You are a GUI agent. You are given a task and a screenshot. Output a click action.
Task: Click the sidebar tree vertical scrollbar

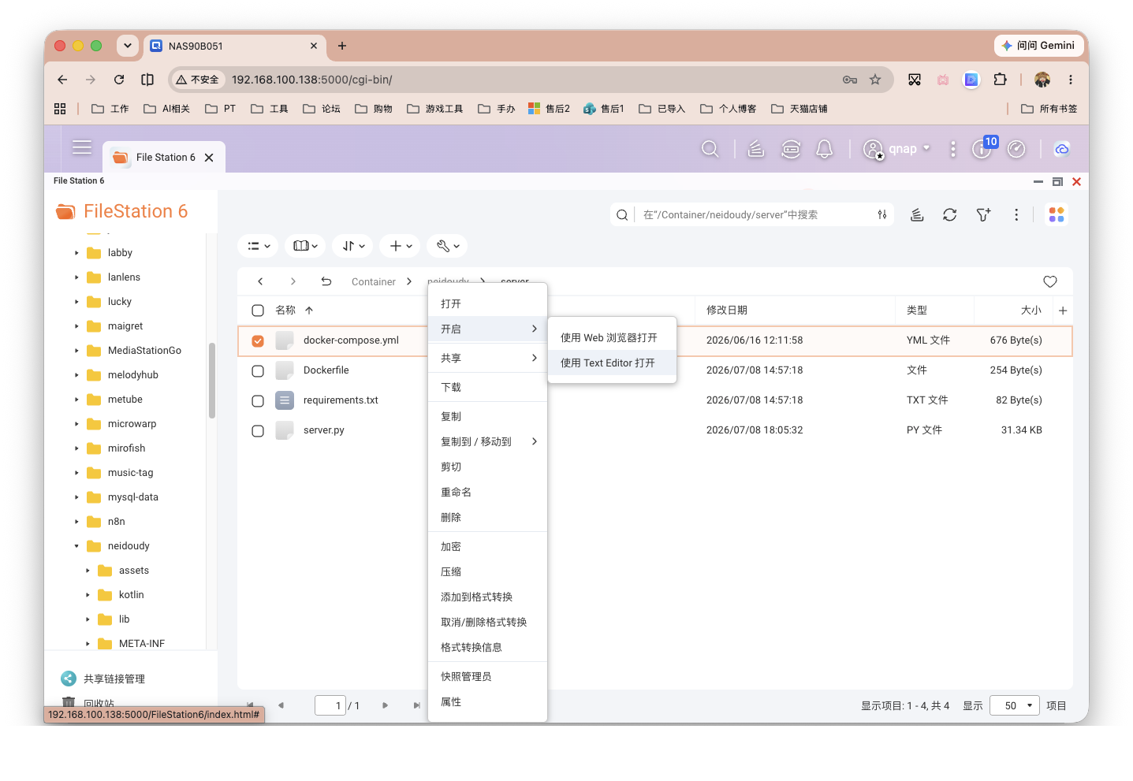(x=212, y=381)
